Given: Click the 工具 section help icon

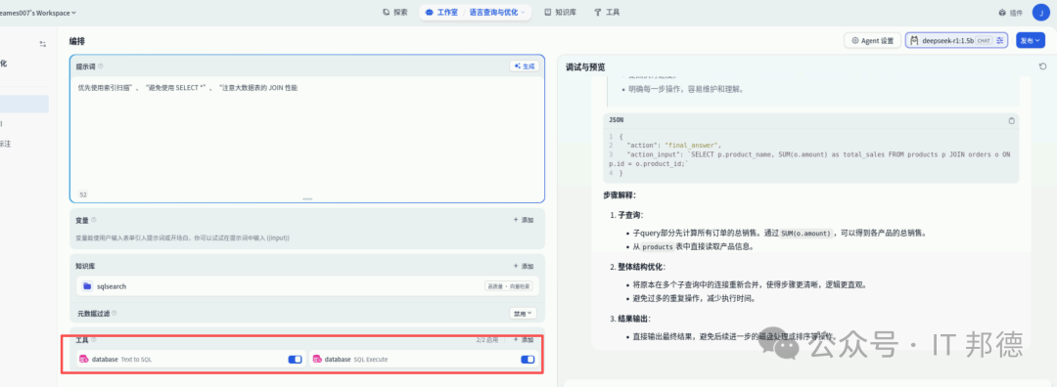Looking at the screenshot, I should pos(94,340).
